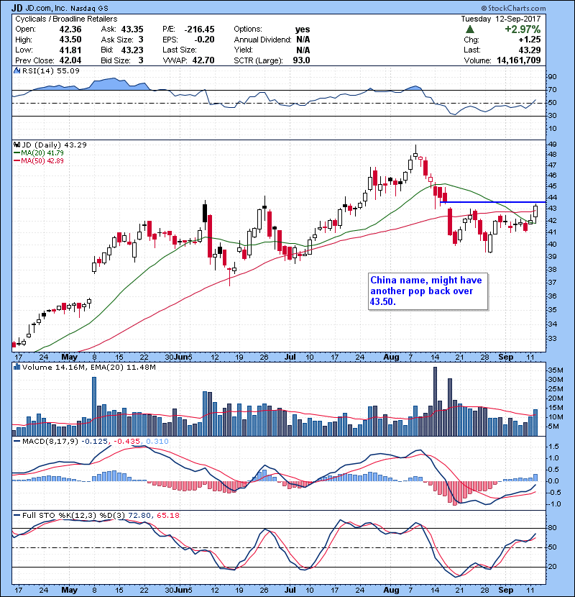Viewport: 575px width, 597px height.
Task: Click the MACD value -0.125
Action: pyautogui.click(x=94, y=442)
